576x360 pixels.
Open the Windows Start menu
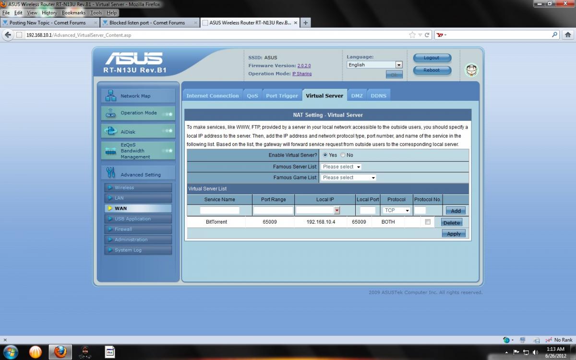pos(11,352)
